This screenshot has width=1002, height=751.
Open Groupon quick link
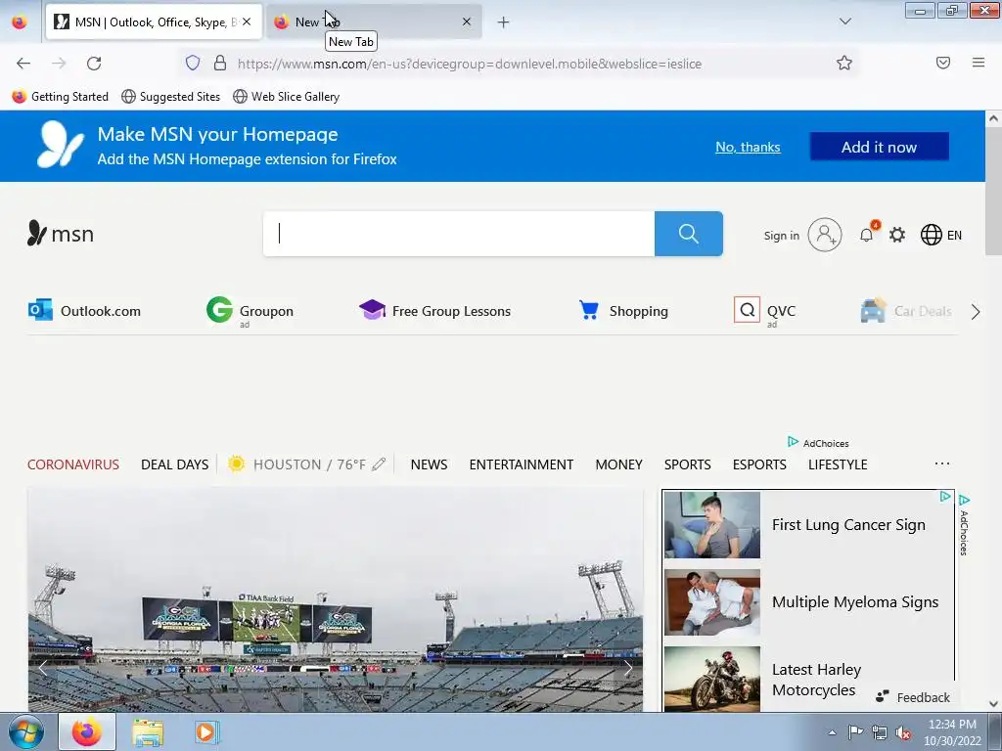tap(250, 311)
